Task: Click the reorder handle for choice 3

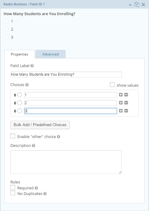Action: (x=15, y=111)
